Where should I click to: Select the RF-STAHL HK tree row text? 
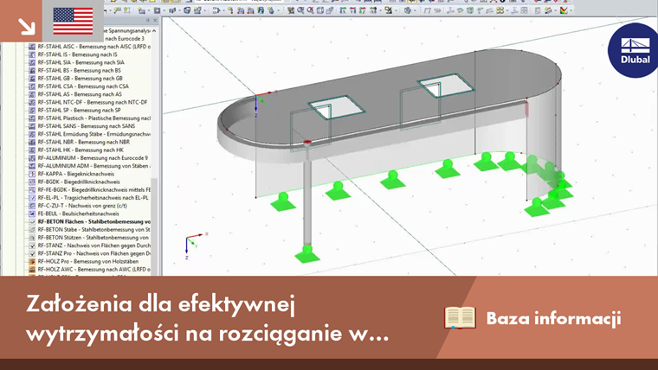(81, 150)
